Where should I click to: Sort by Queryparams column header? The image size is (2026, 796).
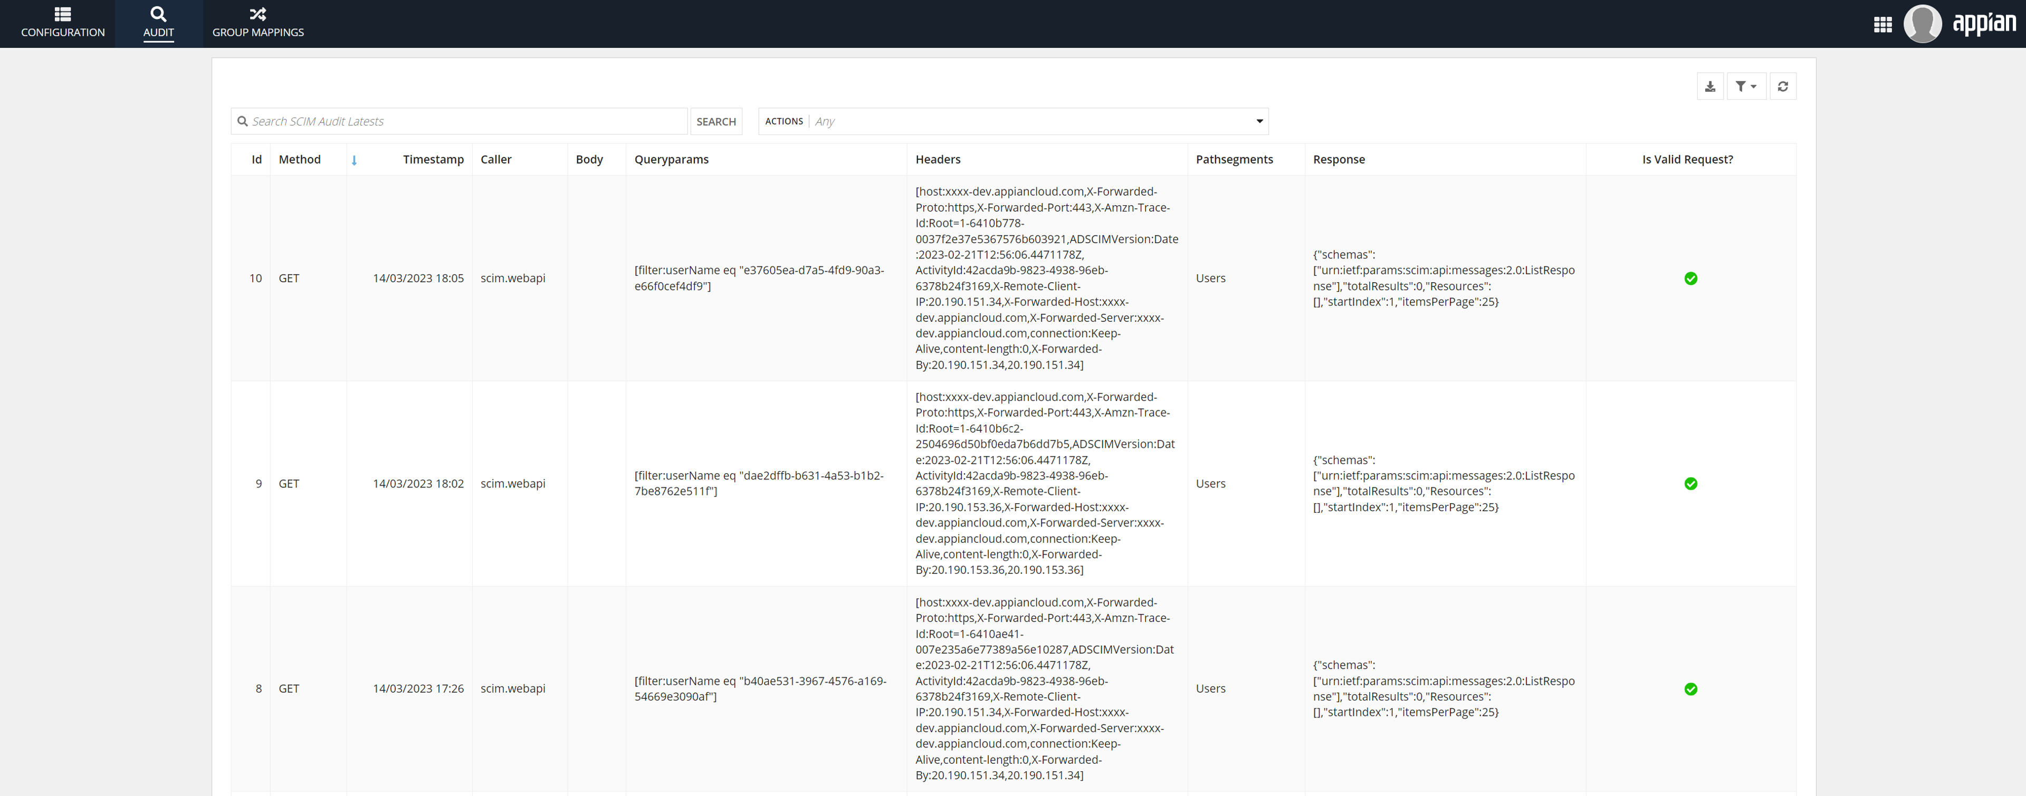point(671,159)
